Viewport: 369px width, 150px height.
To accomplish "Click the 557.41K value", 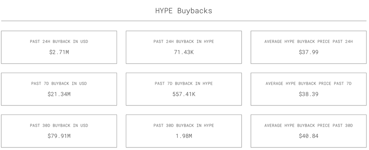I will point(184,94).
